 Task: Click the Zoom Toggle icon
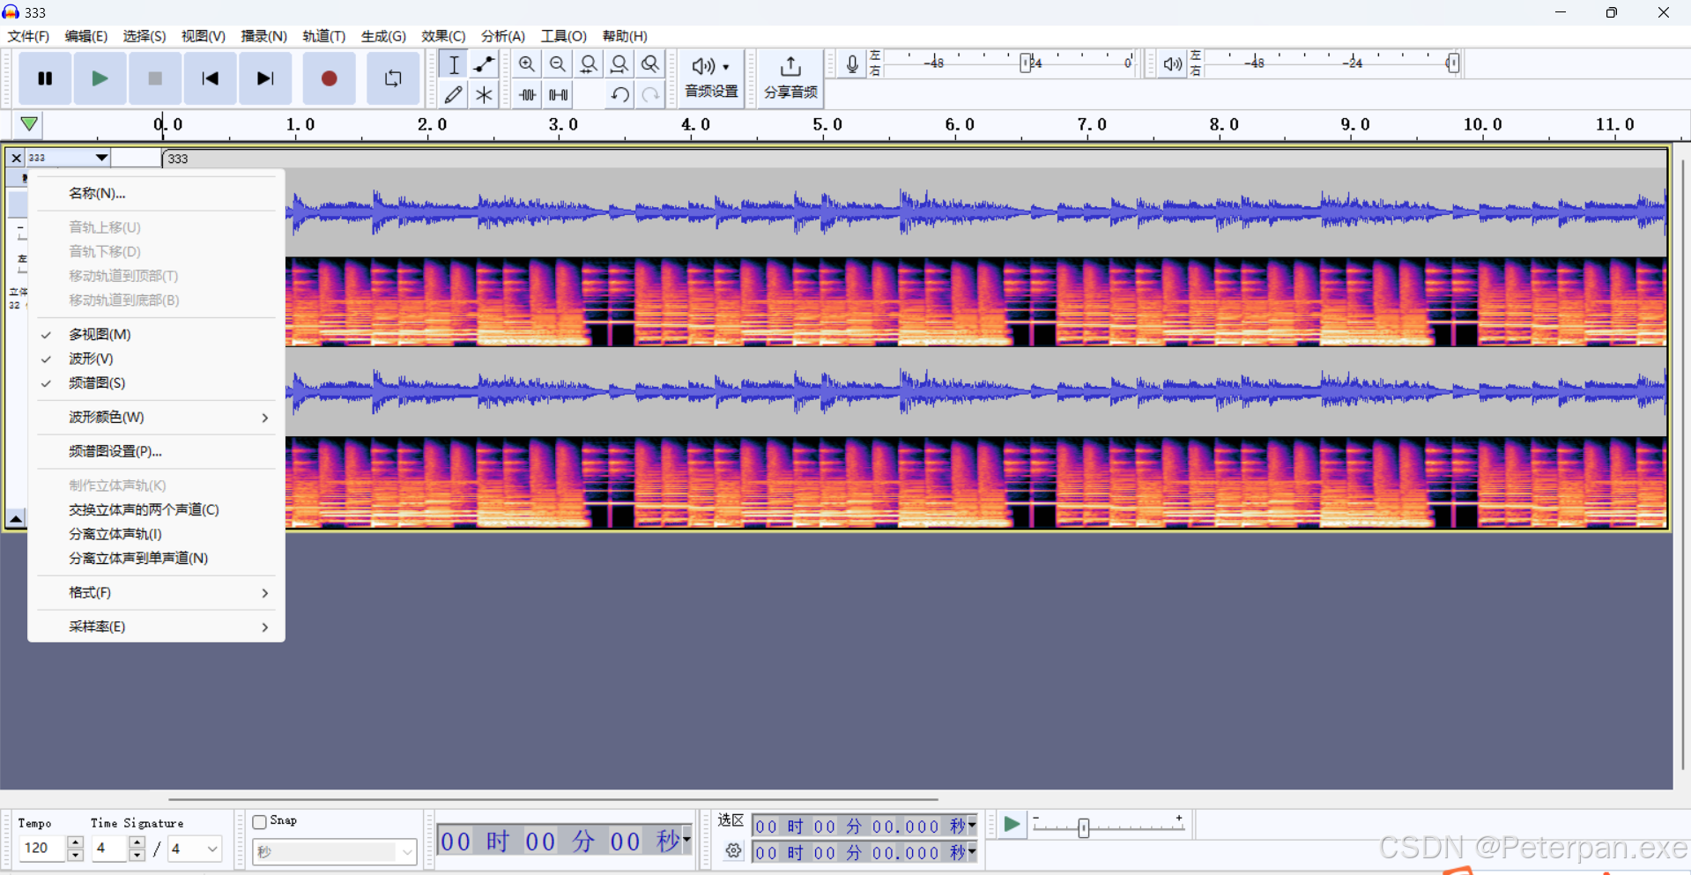(x=650, y=64)
